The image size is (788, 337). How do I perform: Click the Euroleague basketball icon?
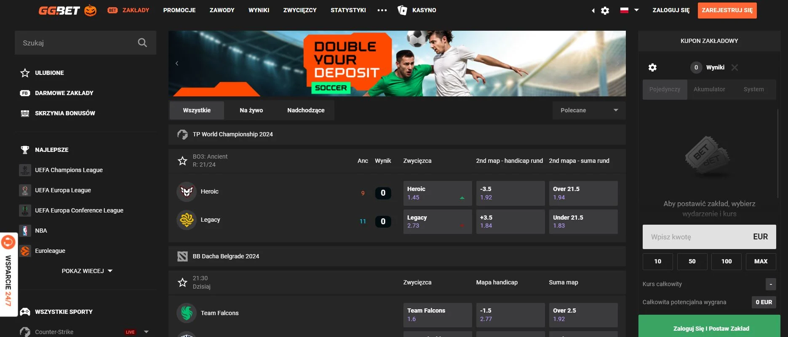[x=25, y=251]
